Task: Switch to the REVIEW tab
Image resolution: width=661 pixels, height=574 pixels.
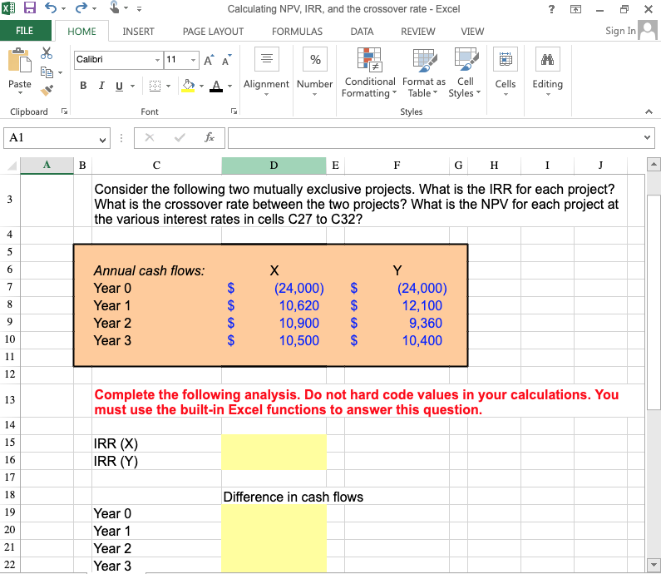Action: click(417, 32)
